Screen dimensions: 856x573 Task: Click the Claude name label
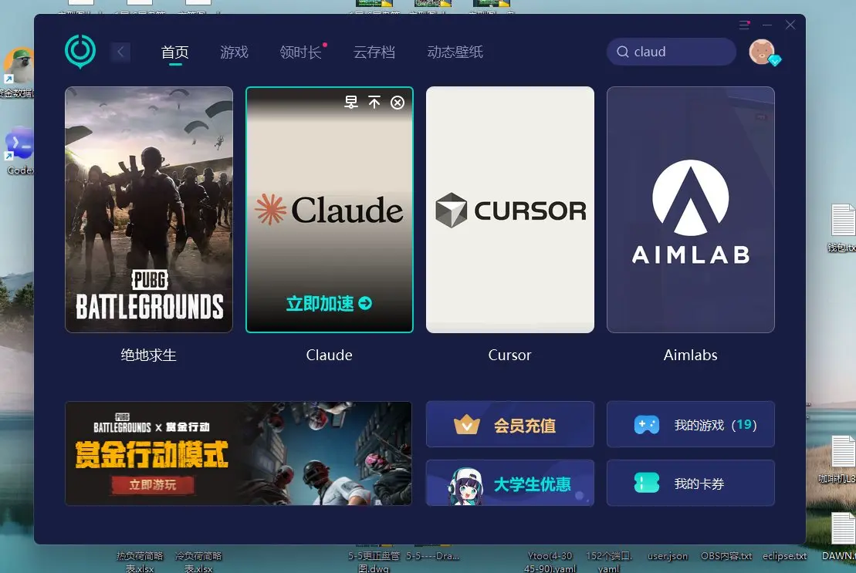(x=329, y=355)
